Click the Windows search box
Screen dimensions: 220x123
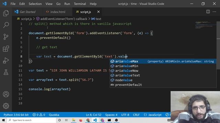(32, 120)
